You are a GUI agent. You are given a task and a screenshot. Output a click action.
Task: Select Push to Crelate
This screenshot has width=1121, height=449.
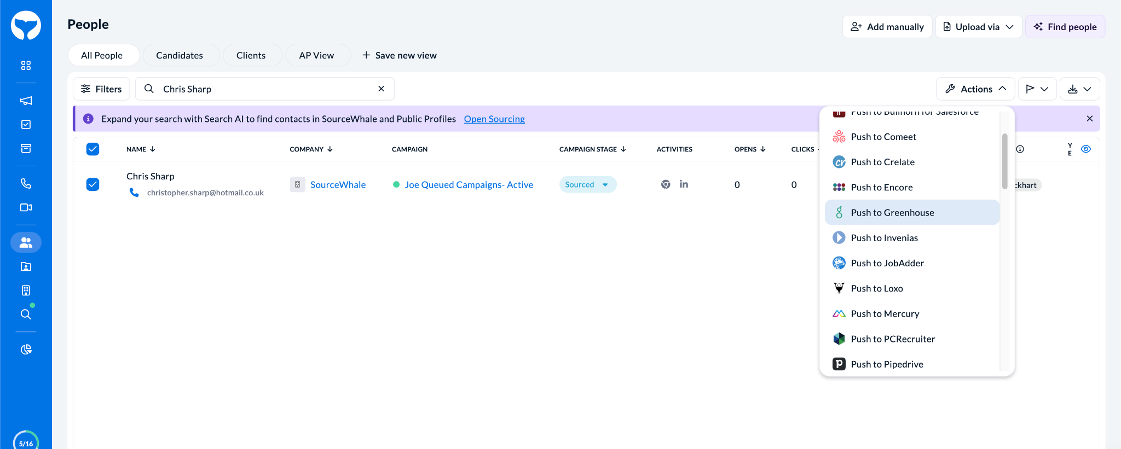pos(912,162)
